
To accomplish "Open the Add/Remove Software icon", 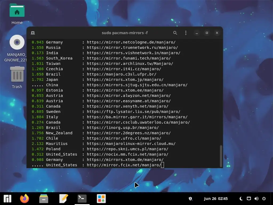I will point(101,199).
